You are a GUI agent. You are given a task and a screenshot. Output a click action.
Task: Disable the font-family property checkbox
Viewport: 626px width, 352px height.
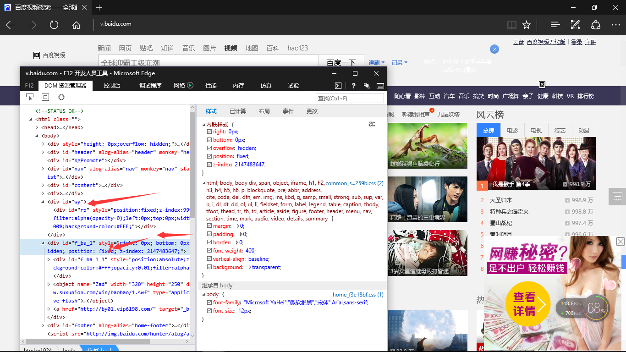[x=209, y=302]
